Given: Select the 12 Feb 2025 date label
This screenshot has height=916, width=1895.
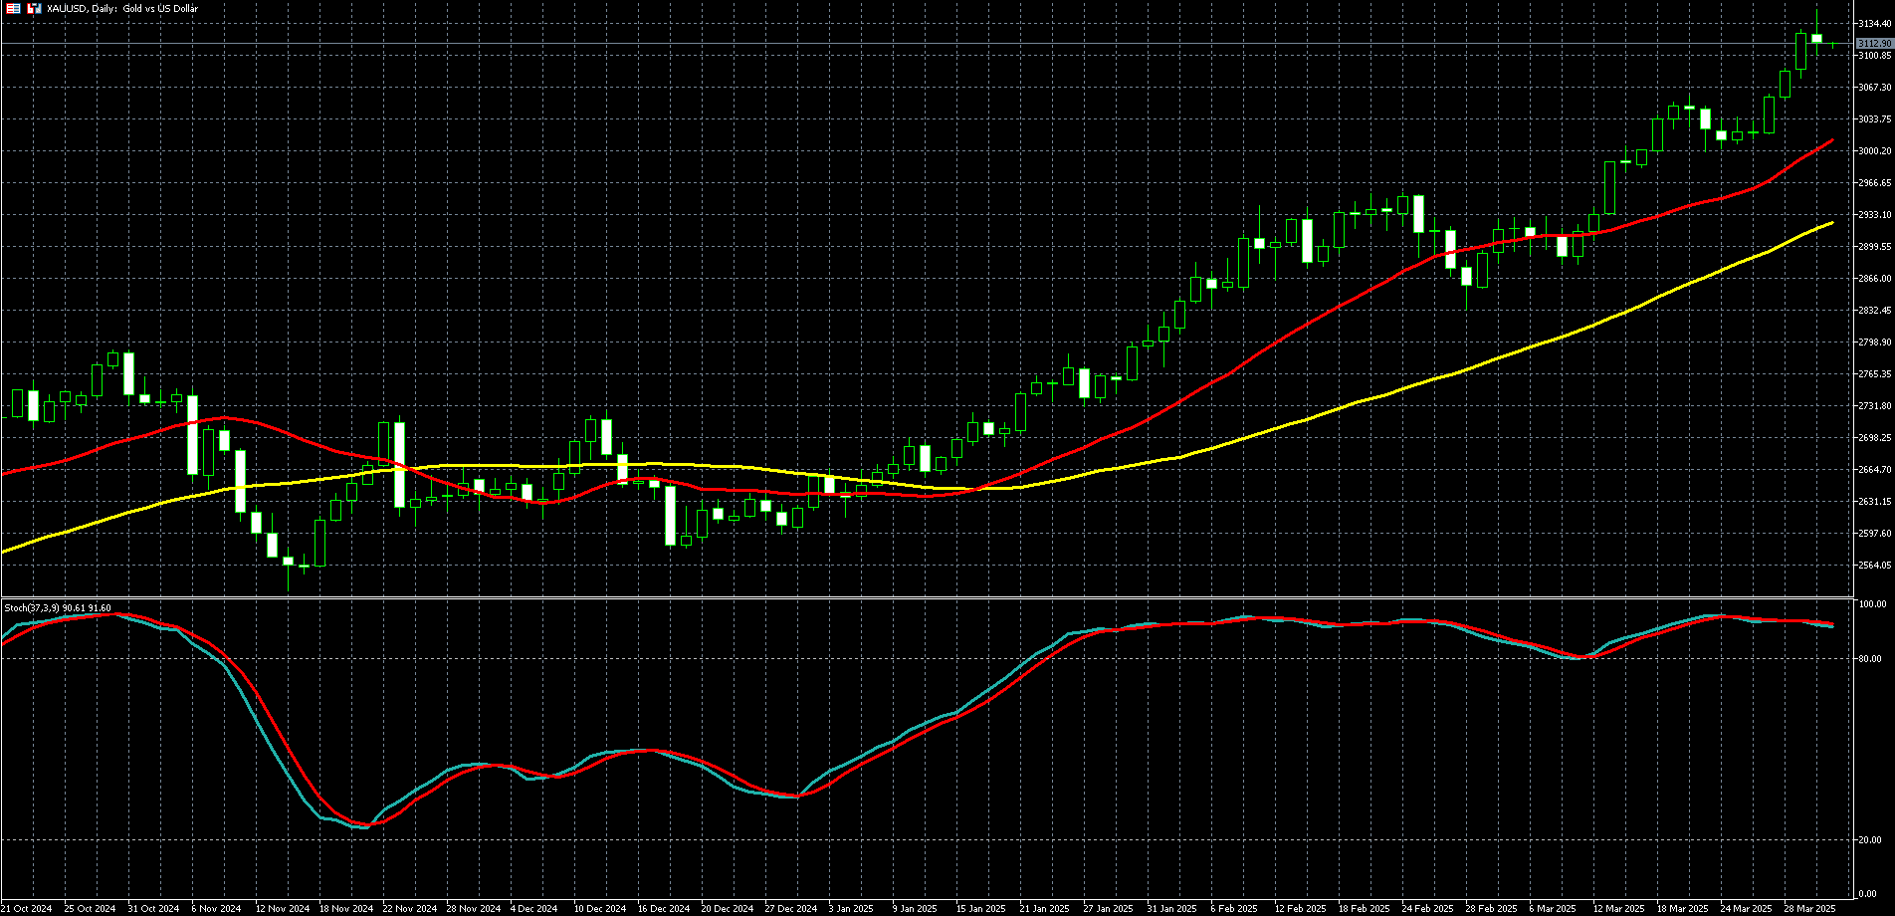Looking at the screenshot, I should point(1300,909).
